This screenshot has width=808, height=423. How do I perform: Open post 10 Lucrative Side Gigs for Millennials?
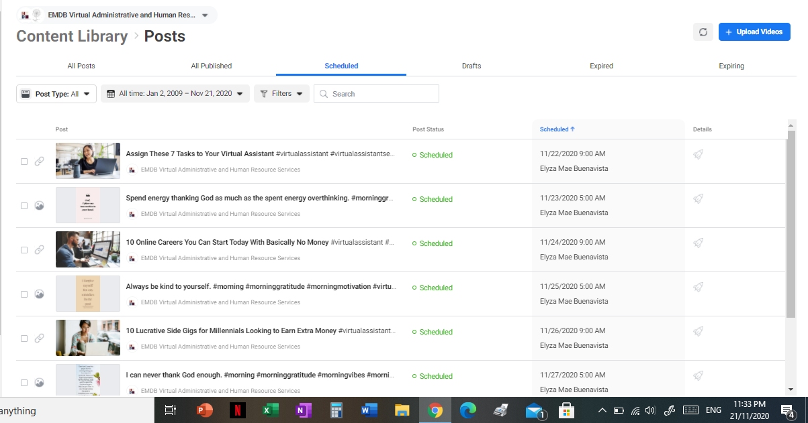pyautogui.click(x=231, y=330)
